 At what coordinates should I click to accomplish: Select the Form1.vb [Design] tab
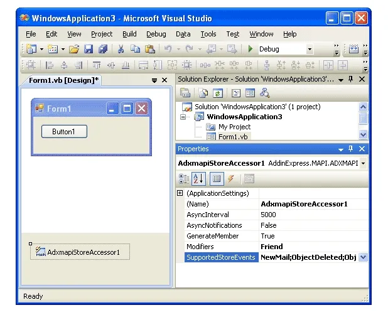tap(63, 80)
